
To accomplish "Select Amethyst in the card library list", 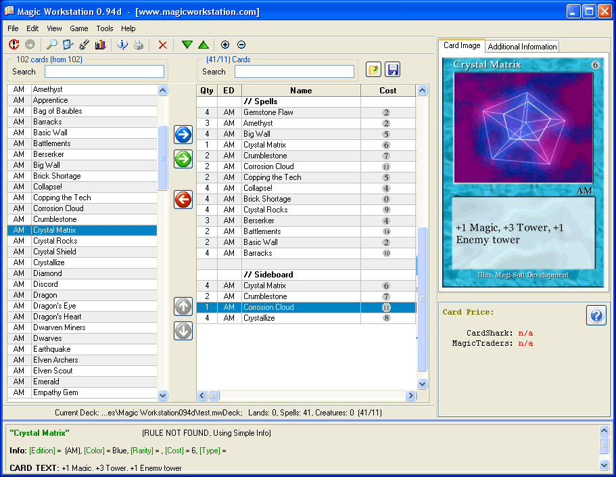I will click(x=82, y=89).
